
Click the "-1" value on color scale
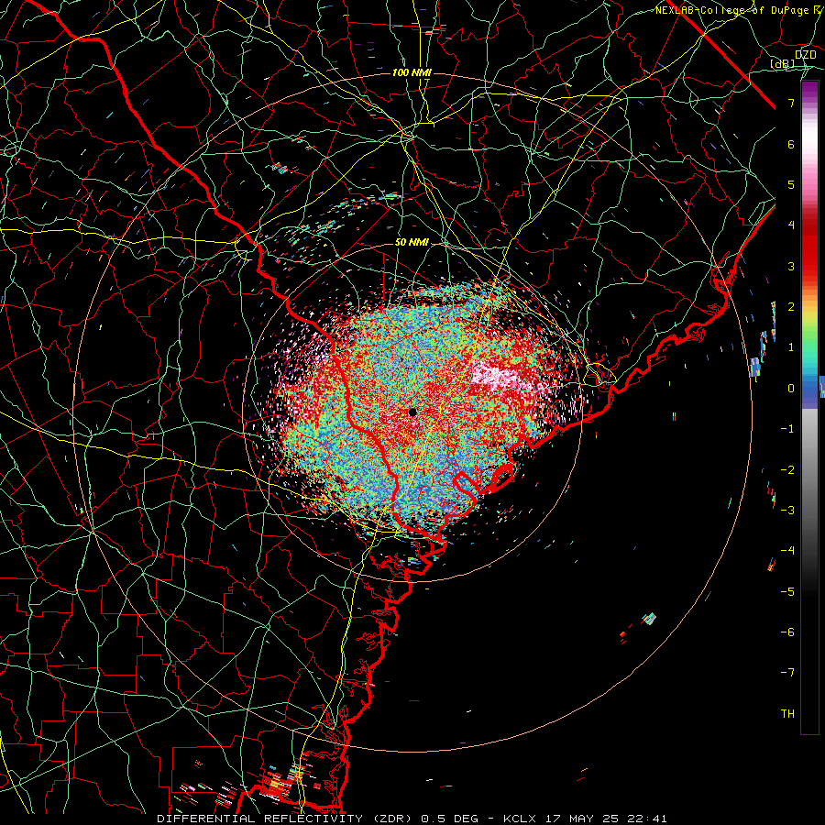(787, 428)
